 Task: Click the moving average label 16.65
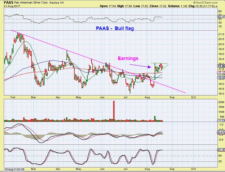(221, 78)
